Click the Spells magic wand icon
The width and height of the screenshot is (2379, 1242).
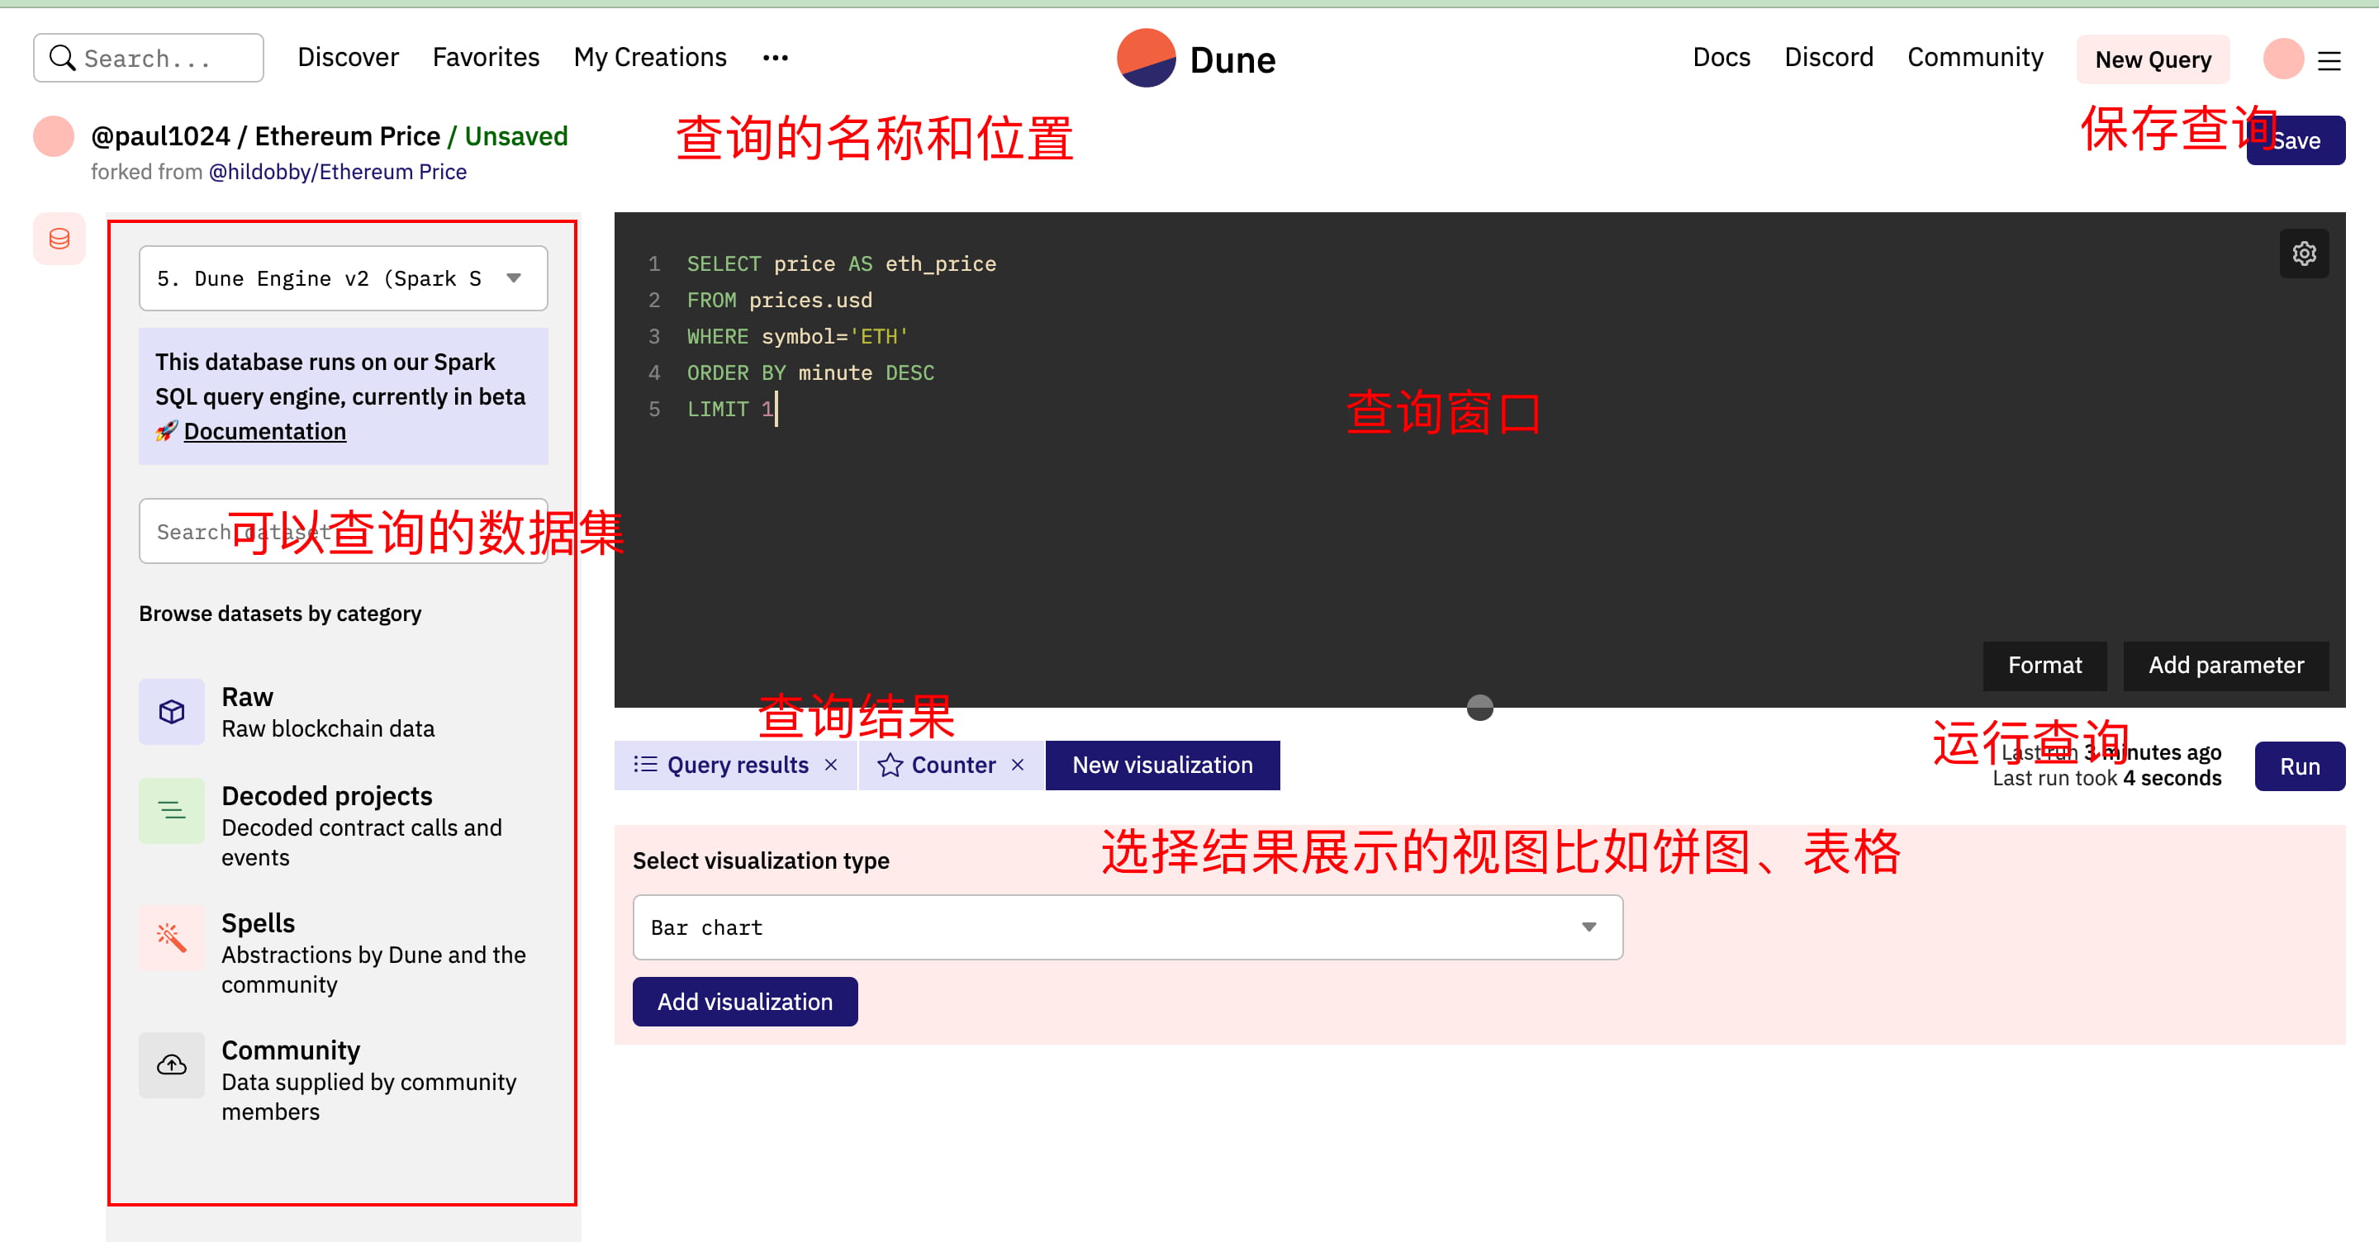(172, 937)
